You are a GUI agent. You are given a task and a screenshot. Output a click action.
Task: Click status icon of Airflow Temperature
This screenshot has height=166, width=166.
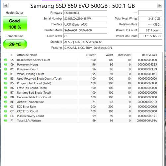6,102
